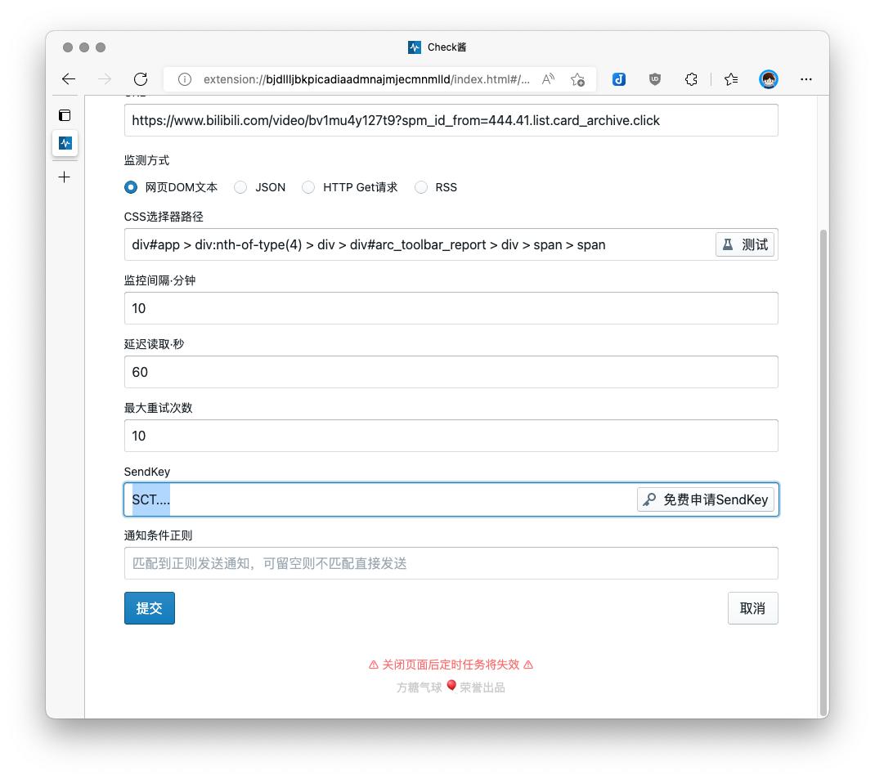Click the 通知条件正则 input field
Viewport: 875px width, 779px height.
pos(451,562)
